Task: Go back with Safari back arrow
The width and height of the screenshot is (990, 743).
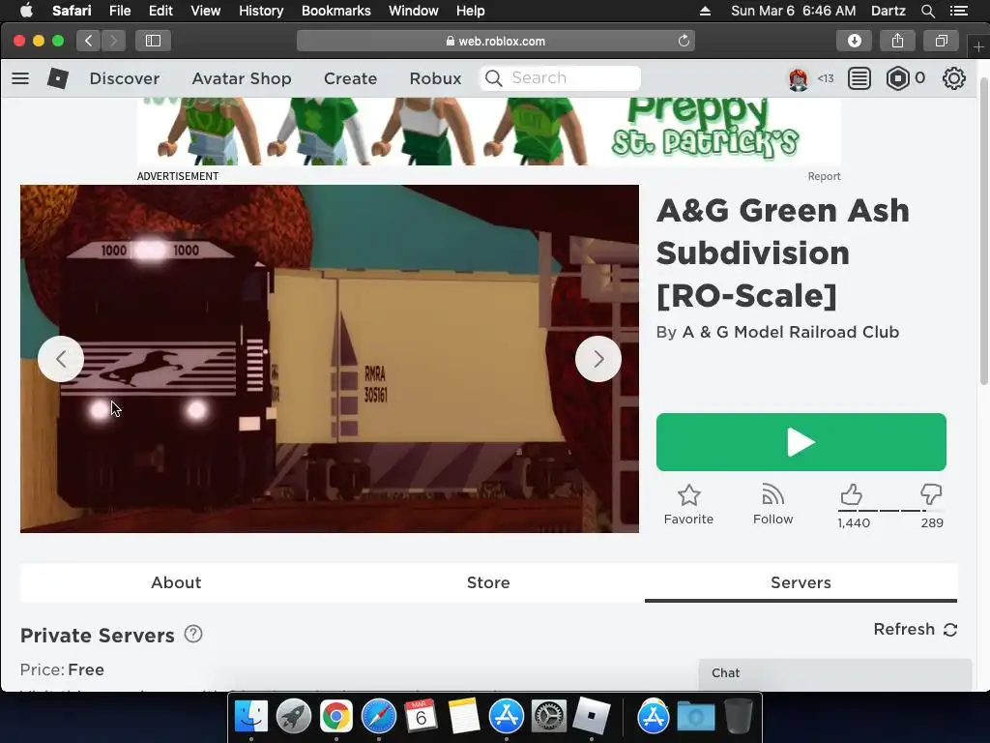Action: [88, 41]
